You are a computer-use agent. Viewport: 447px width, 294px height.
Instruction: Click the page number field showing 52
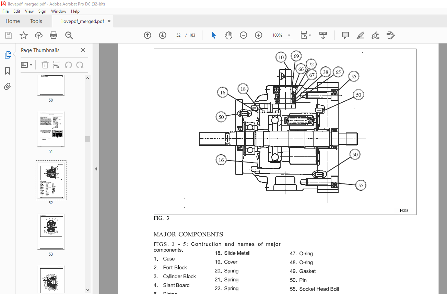pyautogui.click(x=178, y=35)
